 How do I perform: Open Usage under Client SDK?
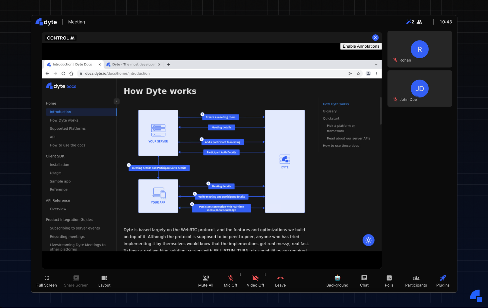tap(55, 173)
